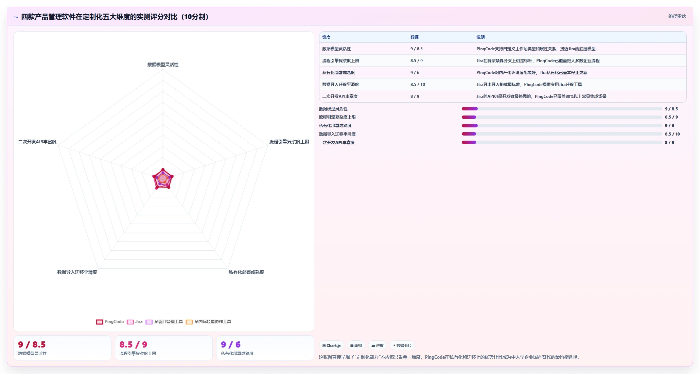Screen dimensions: 700x374
Task: Select the 数据 column header
Action: [415, 37]
